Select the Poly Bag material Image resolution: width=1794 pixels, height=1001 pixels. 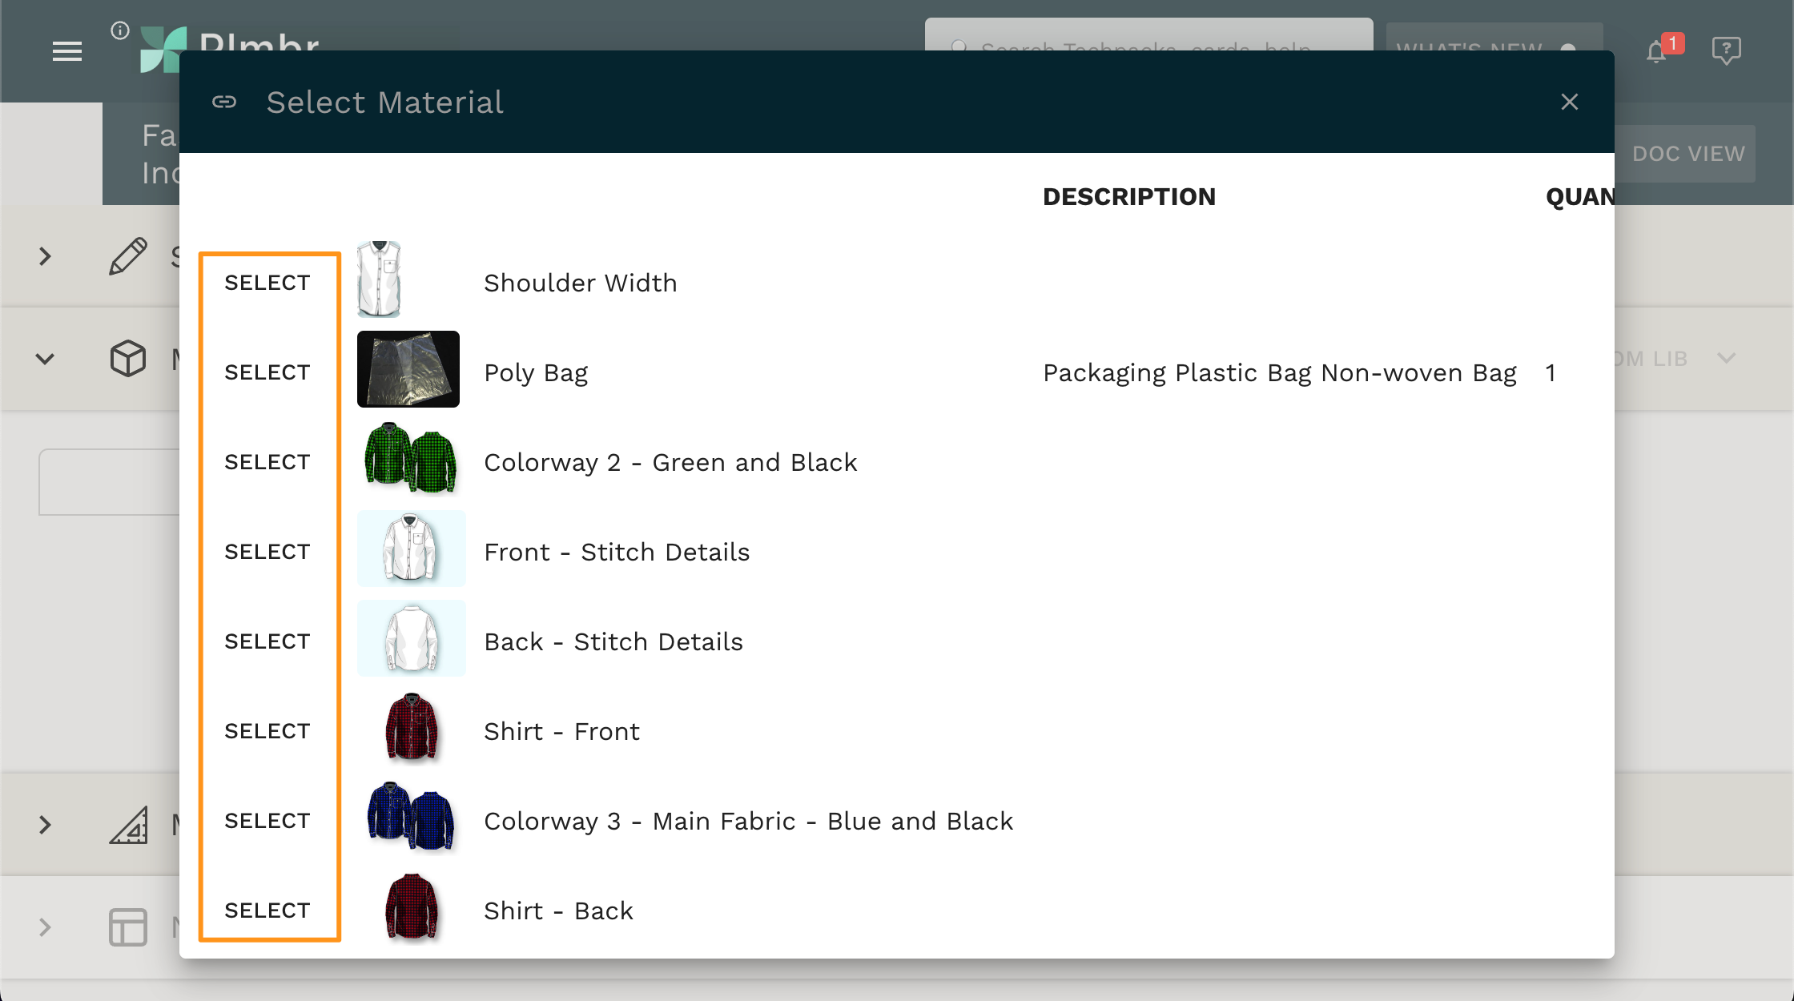click(267, 372)
